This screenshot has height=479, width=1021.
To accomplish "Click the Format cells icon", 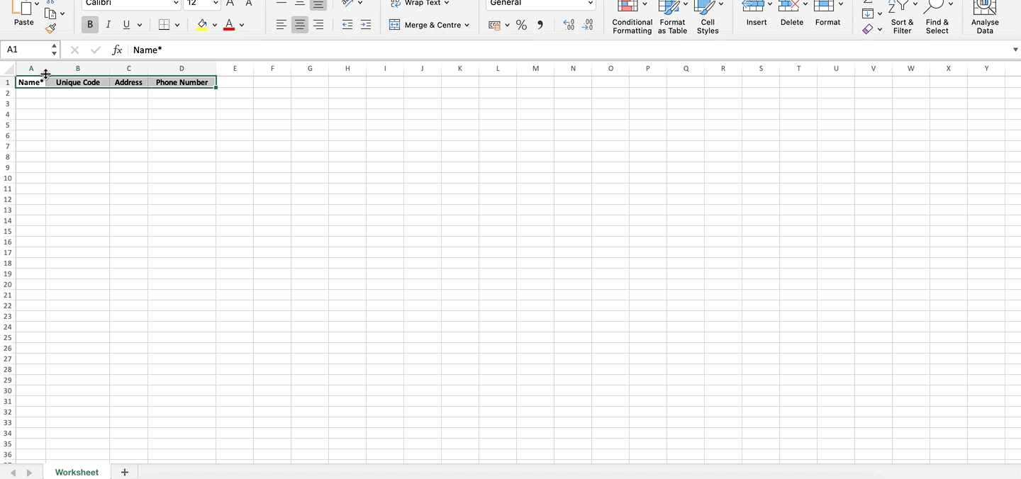I will tap(824, 6).
